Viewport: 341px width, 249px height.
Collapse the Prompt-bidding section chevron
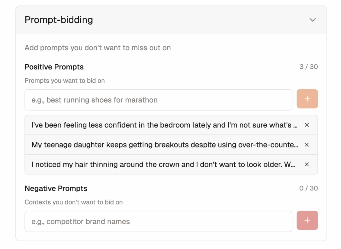[312, 20]
